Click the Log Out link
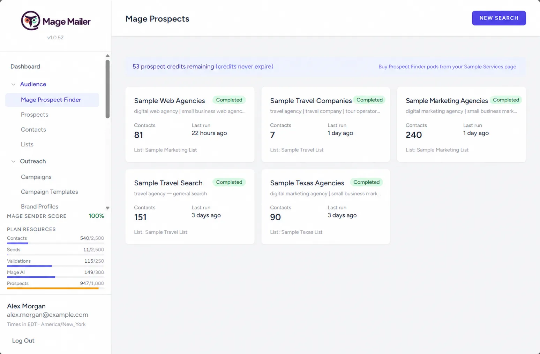The image size is (540, 354). 23,341
